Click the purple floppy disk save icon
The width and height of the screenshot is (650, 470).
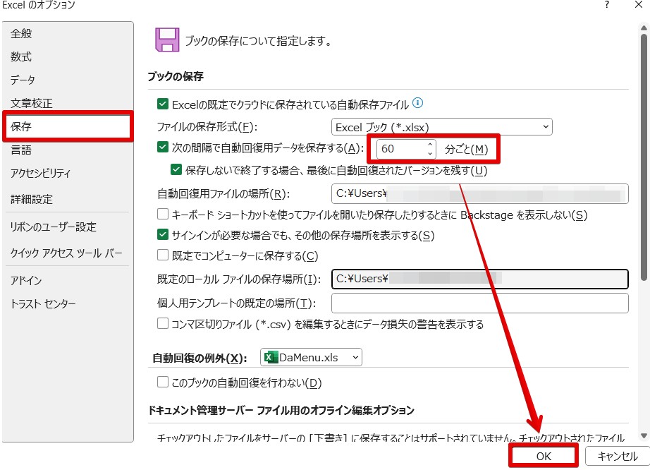coord(167,40)
